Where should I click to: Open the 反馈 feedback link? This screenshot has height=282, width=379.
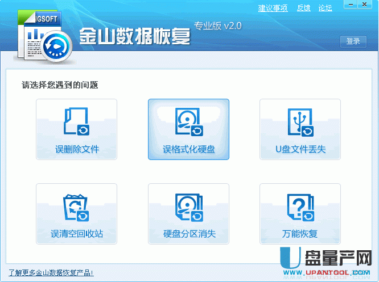pyautogui.click(x=304, y=8)
